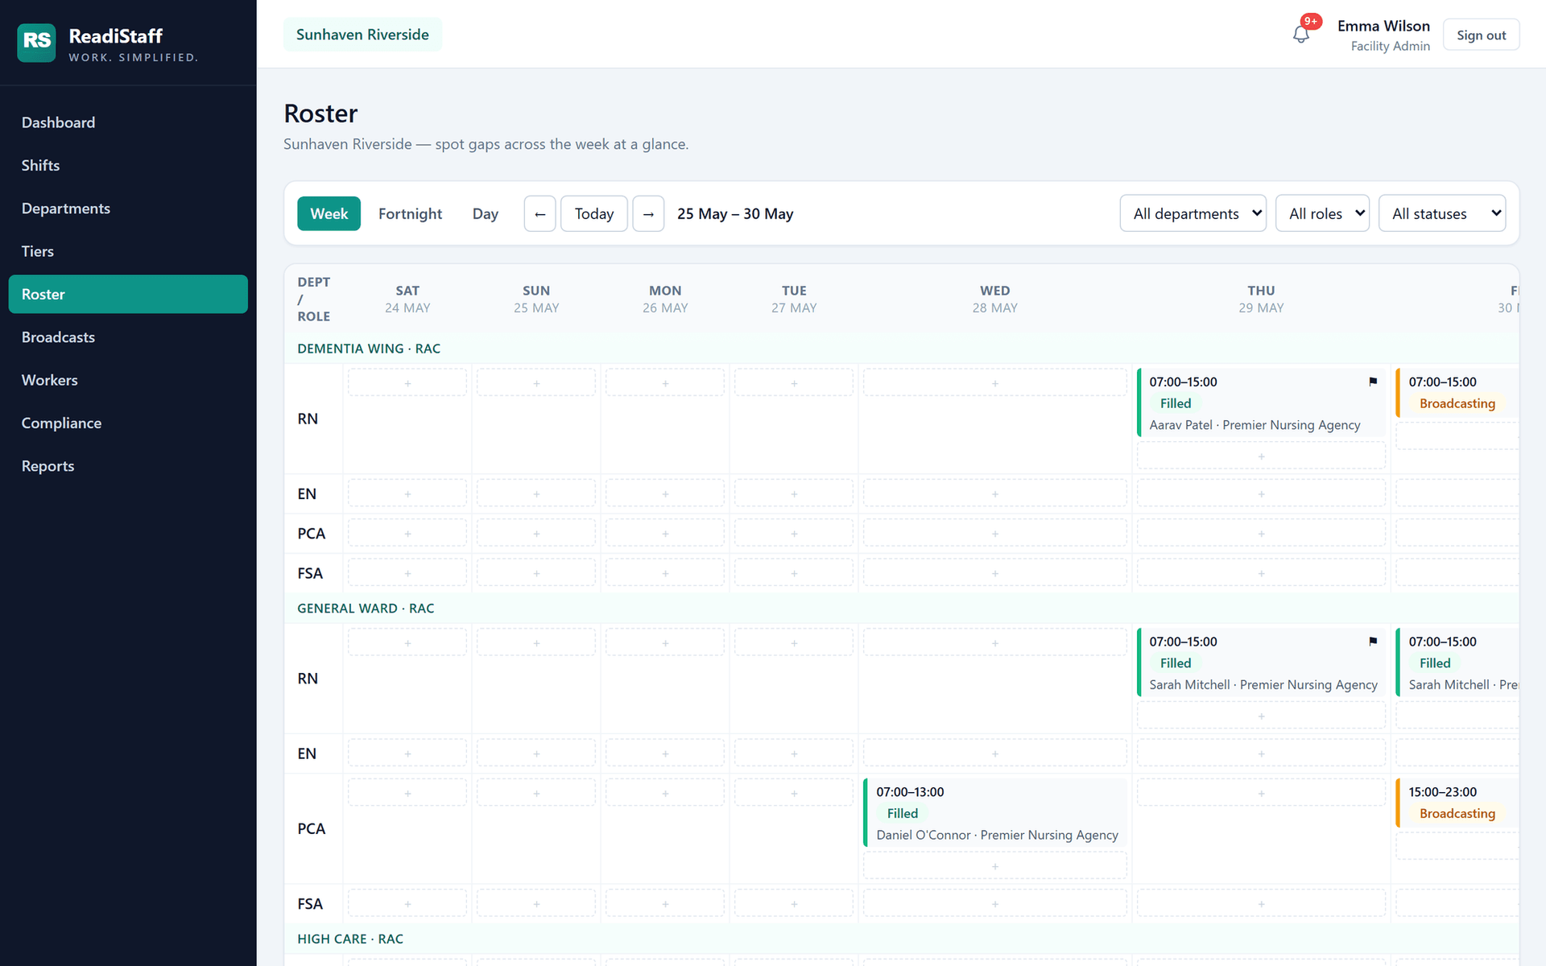Open the All departments dropdown
Image resolution: width=1546 pixels, height=966 pixels.
tap(1193, 213)
